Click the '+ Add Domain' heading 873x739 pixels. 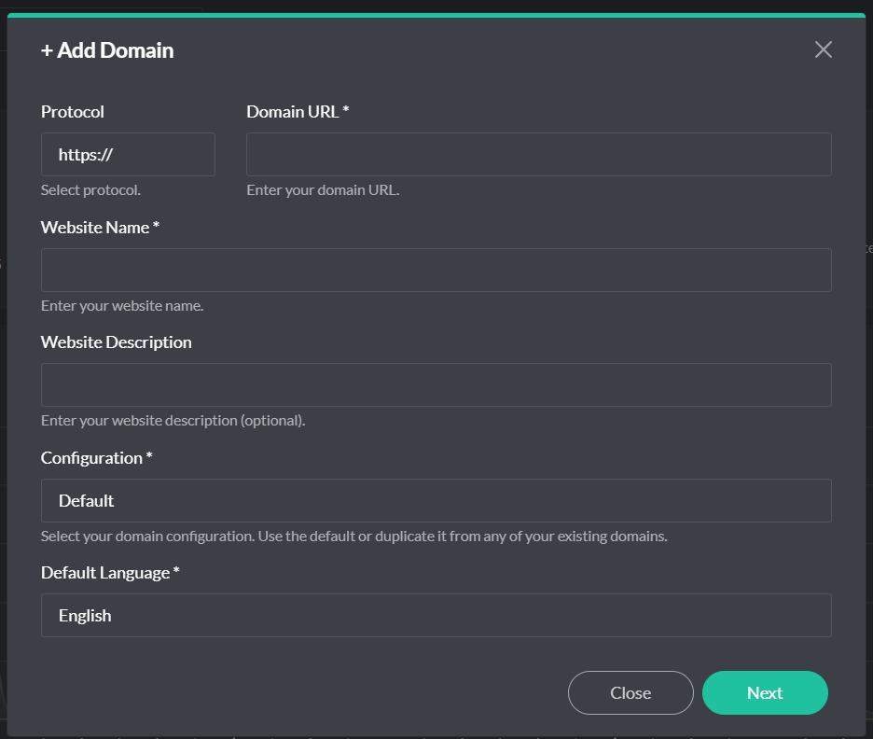point(107,50)
